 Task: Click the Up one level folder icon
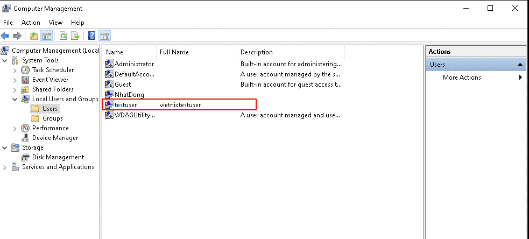34,36
